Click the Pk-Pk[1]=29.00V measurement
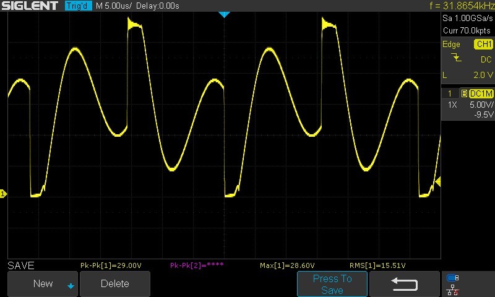 coord(111,266)
